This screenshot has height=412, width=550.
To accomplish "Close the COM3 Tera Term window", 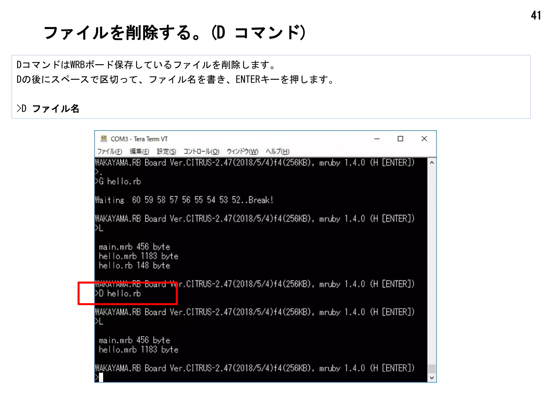I will tap(424, 139).
